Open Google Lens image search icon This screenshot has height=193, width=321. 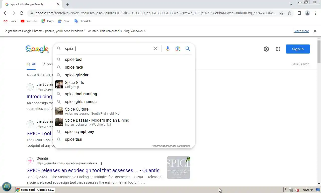click(x=178, y=49)
